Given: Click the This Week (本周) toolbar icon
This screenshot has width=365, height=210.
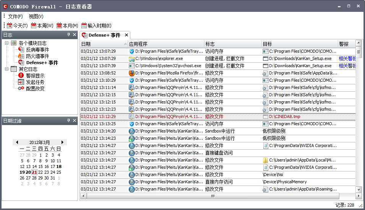Looking at the screenshot, I should [x=34, y=26].
